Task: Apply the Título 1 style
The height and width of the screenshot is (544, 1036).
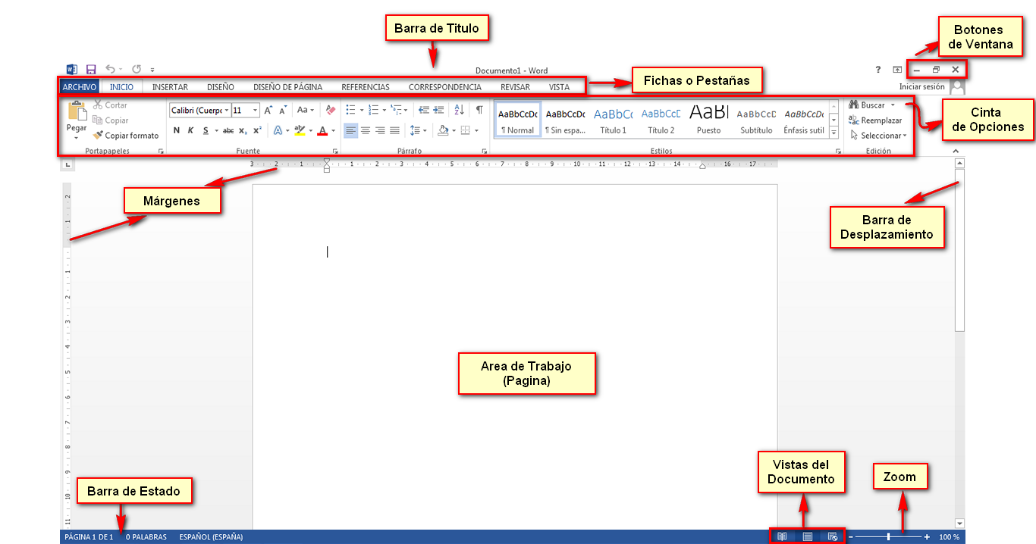Action: [613, 120]
